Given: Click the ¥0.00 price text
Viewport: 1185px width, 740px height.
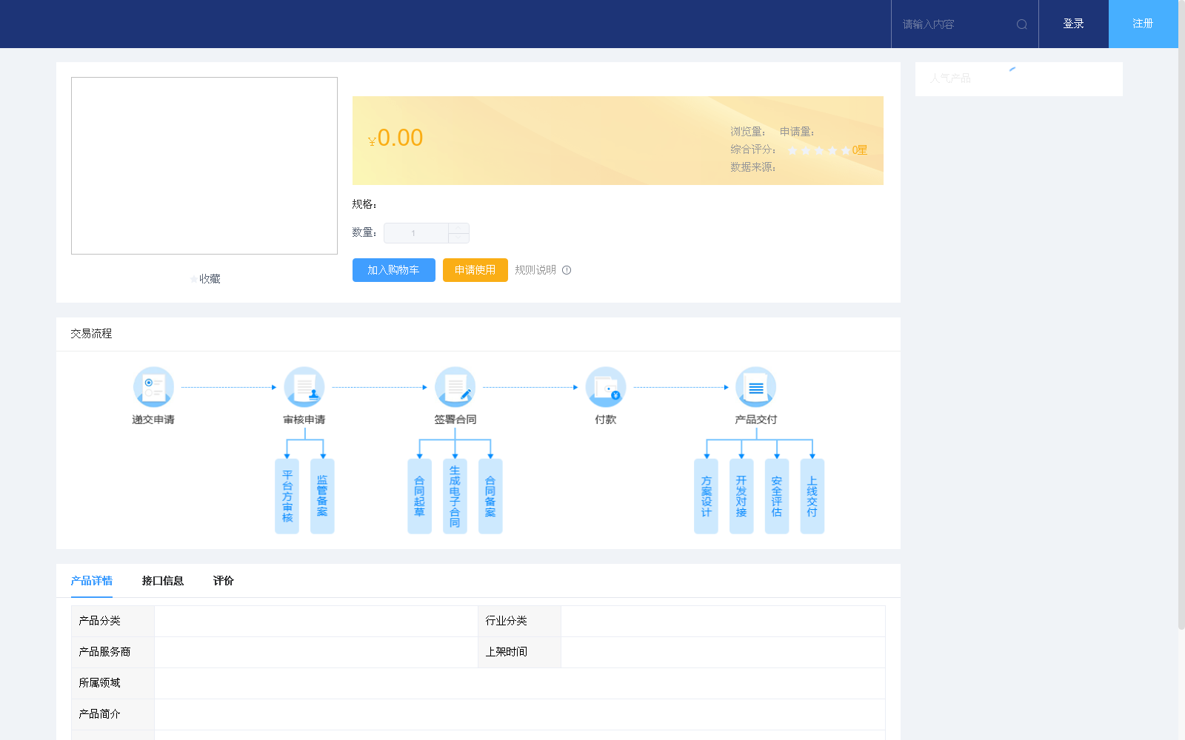Looking at the screenshot, I should pos(395,138).
